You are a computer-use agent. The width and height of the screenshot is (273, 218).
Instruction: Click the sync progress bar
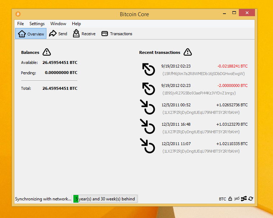click(105, 199)
